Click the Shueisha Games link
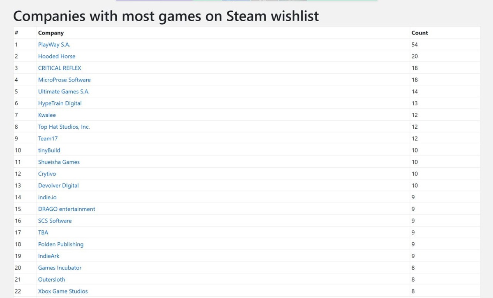Viewport: 493px width, 298px height. (x=59, y=162)
